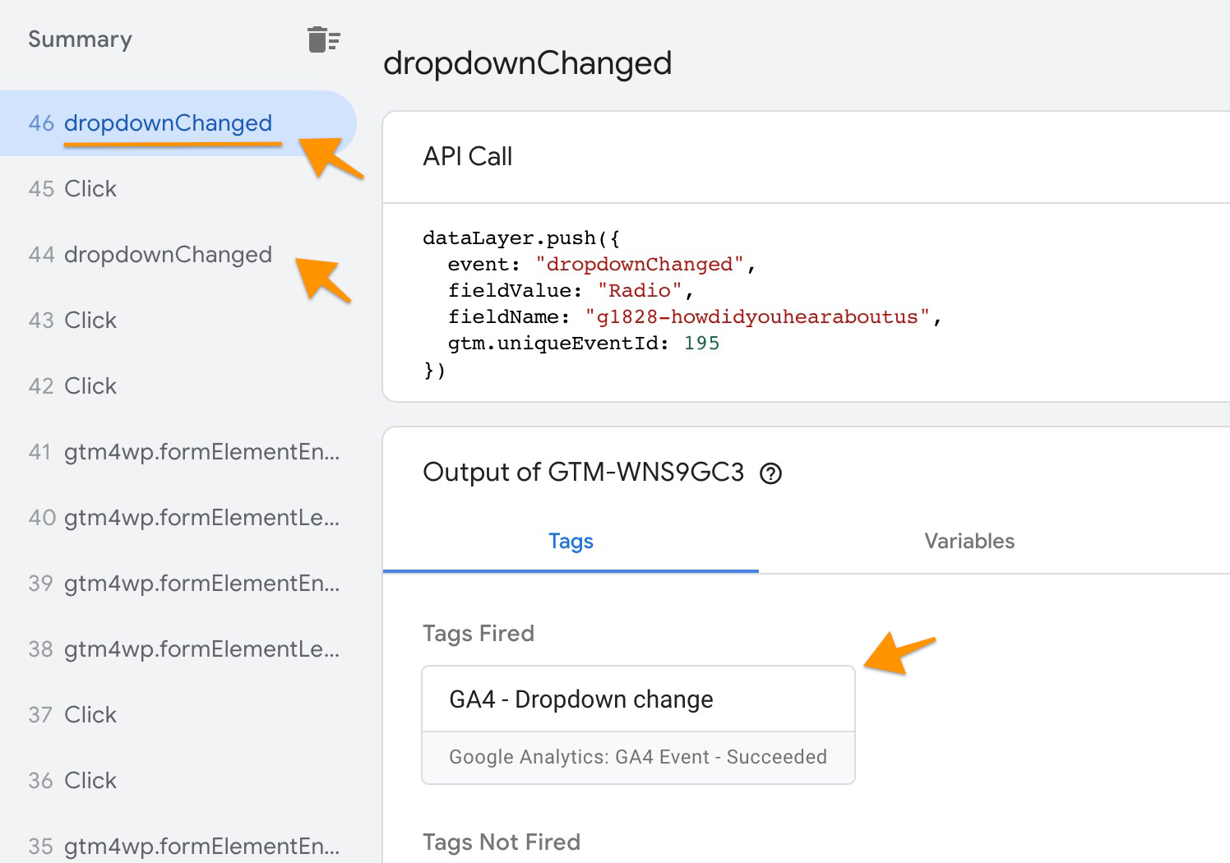Select event 37 Click

90,714
